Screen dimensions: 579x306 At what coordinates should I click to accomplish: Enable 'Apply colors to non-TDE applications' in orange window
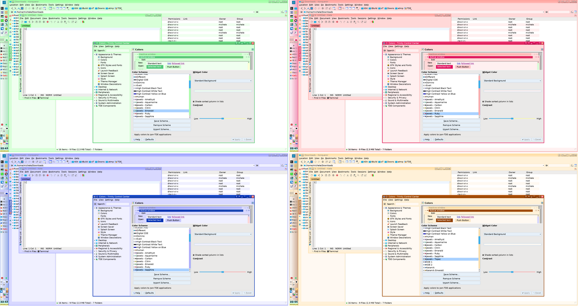click(x=422, y=288)
